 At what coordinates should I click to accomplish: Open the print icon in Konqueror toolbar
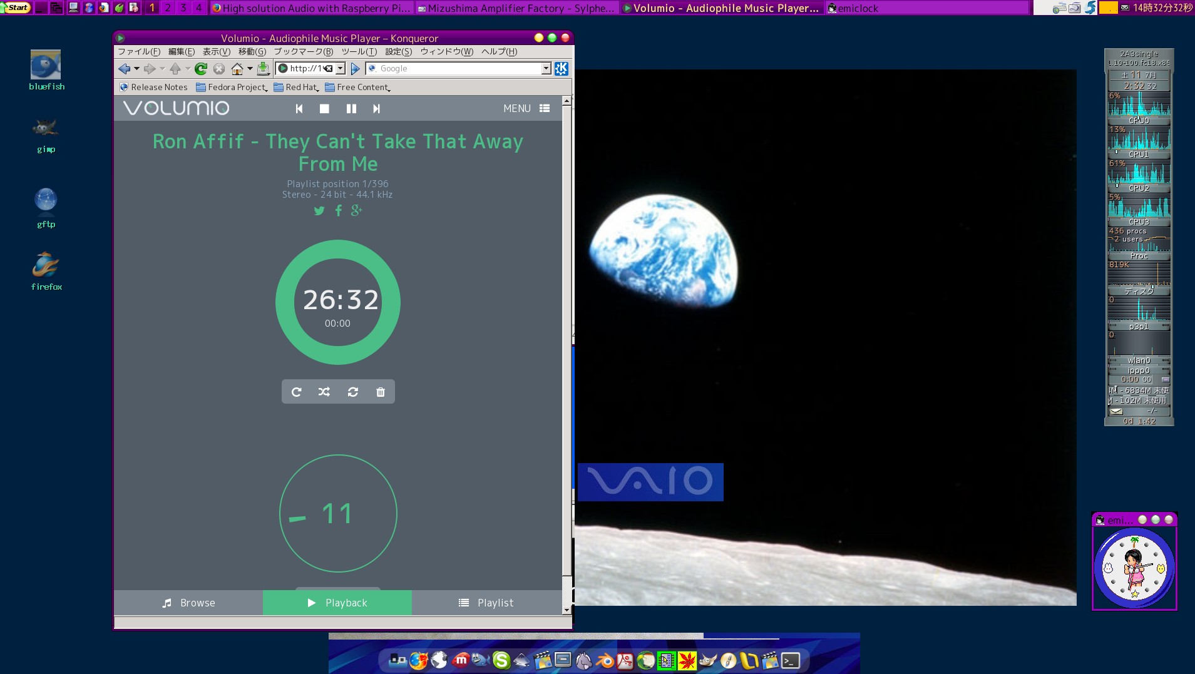point(264,69)
